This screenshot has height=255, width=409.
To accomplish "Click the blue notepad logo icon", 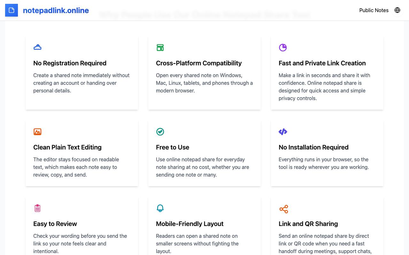I will 12,10.
